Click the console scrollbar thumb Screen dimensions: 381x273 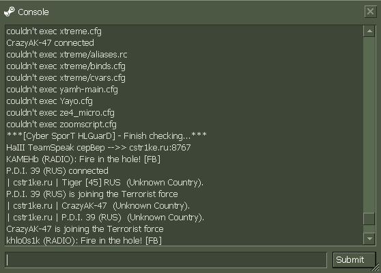click(x=369, y=219)
